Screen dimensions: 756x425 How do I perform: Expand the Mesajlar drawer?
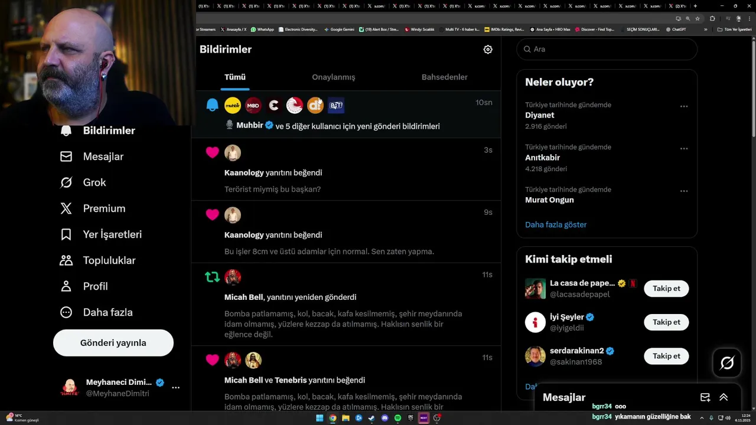tap(724, 397)
